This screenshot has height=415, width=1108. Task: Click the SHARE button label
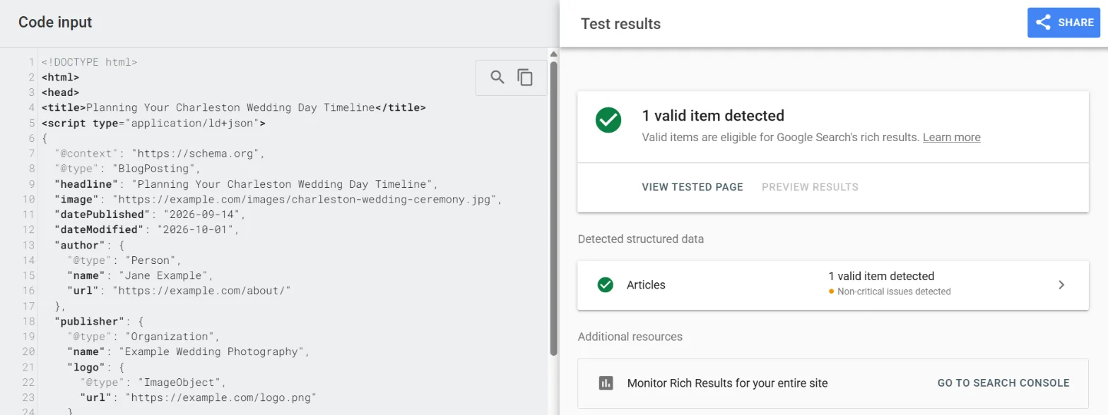[1075, 23]
